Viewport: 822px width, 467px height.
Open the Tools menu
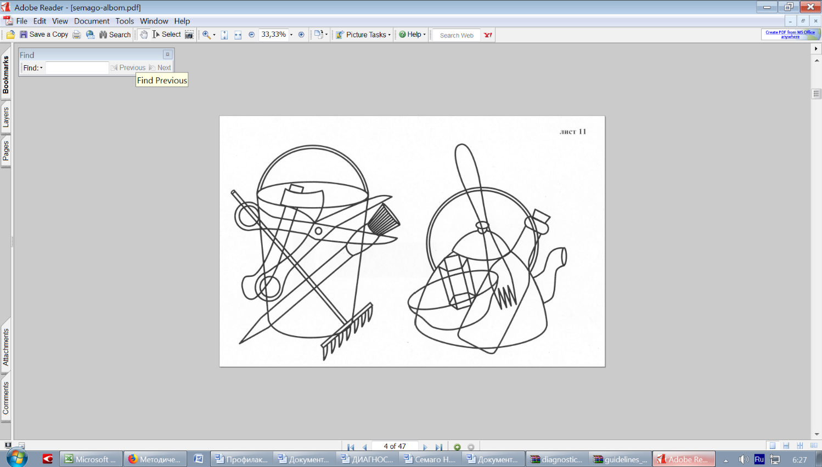point(125,21)
